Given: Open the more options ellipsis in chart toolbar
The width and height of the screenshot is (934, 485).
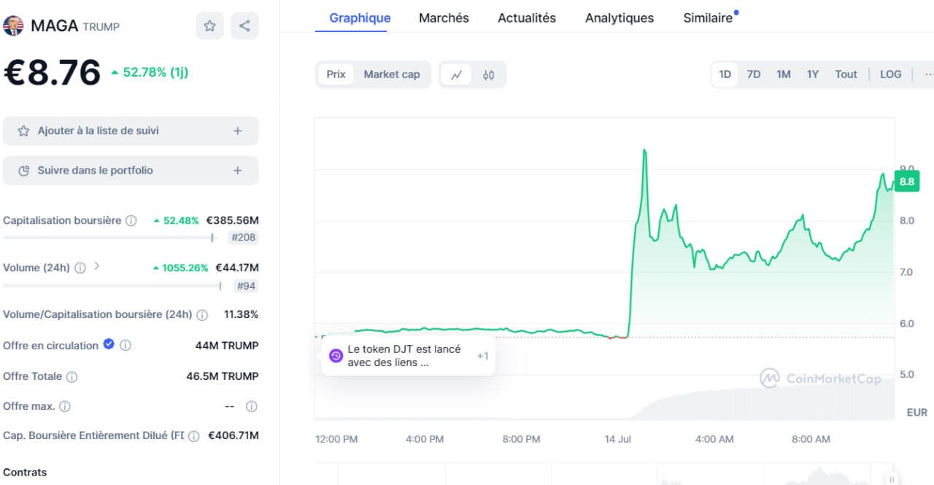Looking at the screenshot, I should click(x=928, y=74).
